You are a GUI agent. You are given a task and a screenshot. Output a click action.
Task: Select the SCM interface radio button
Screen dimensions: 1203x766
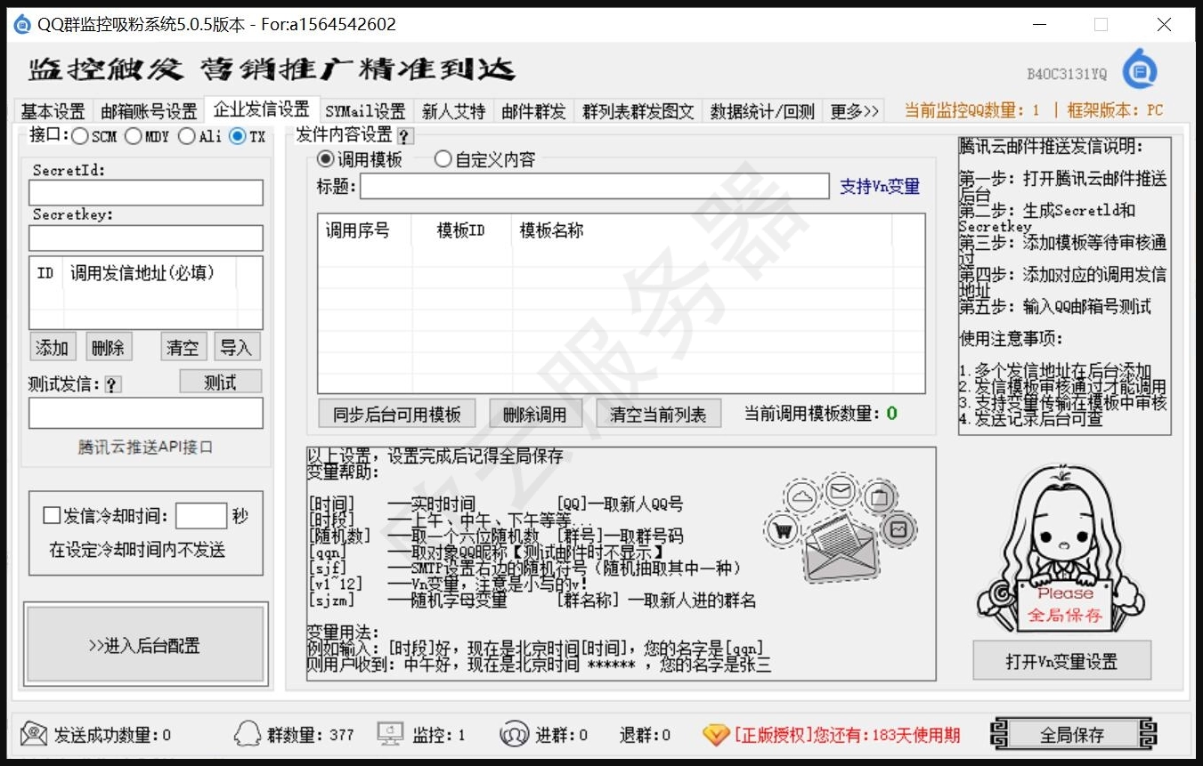click(x=79, y=136)
